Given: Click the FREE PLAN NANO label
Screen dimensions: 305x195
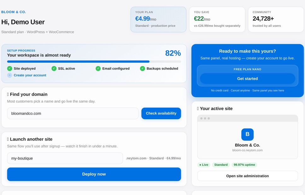Looking at the screenshot, I should point(247,69).
